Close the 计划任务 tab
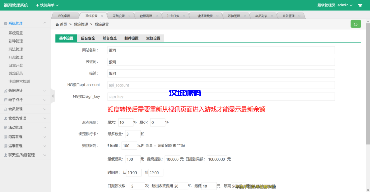370x192 pixels. (184, 16)
